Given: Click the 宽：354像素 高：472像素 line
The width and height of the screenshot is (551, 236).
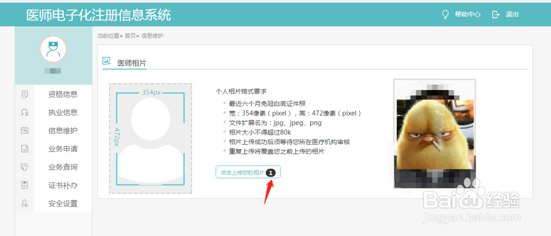Looking at the screenshot, I should click(295, 113).
